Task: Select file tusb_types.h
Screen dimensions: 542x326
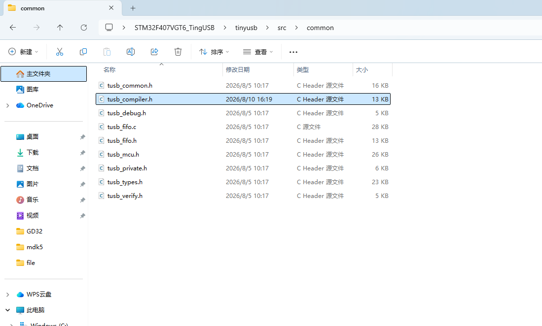Action: (x=243, y=182)
